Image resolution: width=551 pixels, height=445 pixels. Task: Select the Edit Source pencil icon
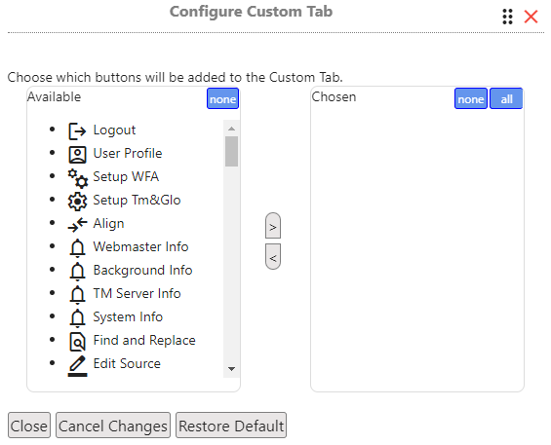coord(77,366)
